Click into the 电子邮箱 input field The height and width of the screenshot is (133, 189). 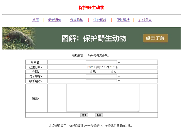pos(101,76)
